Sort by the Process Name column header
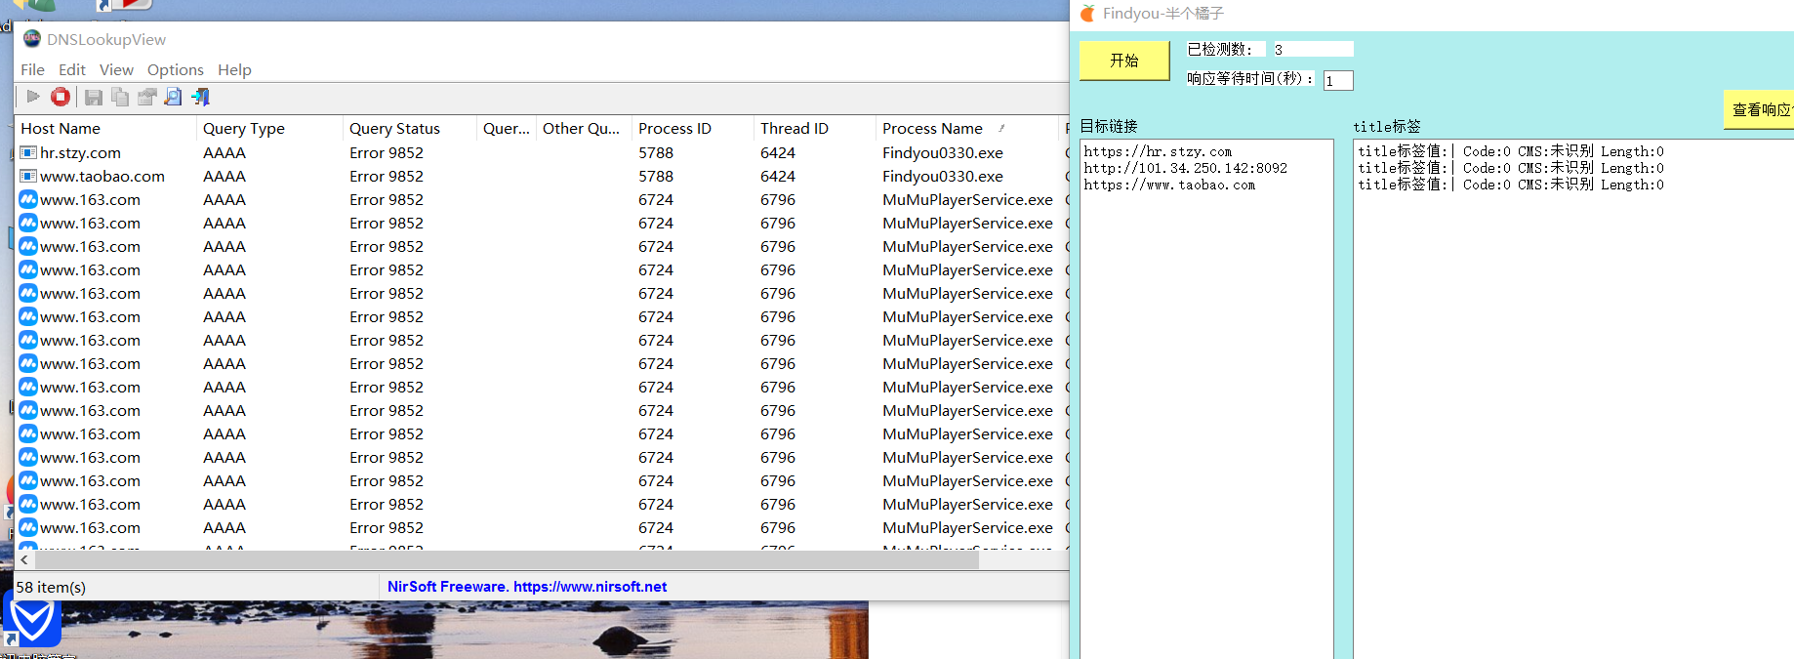Image resolution: width=1794 pixels, height=659 pixels. 966,129
